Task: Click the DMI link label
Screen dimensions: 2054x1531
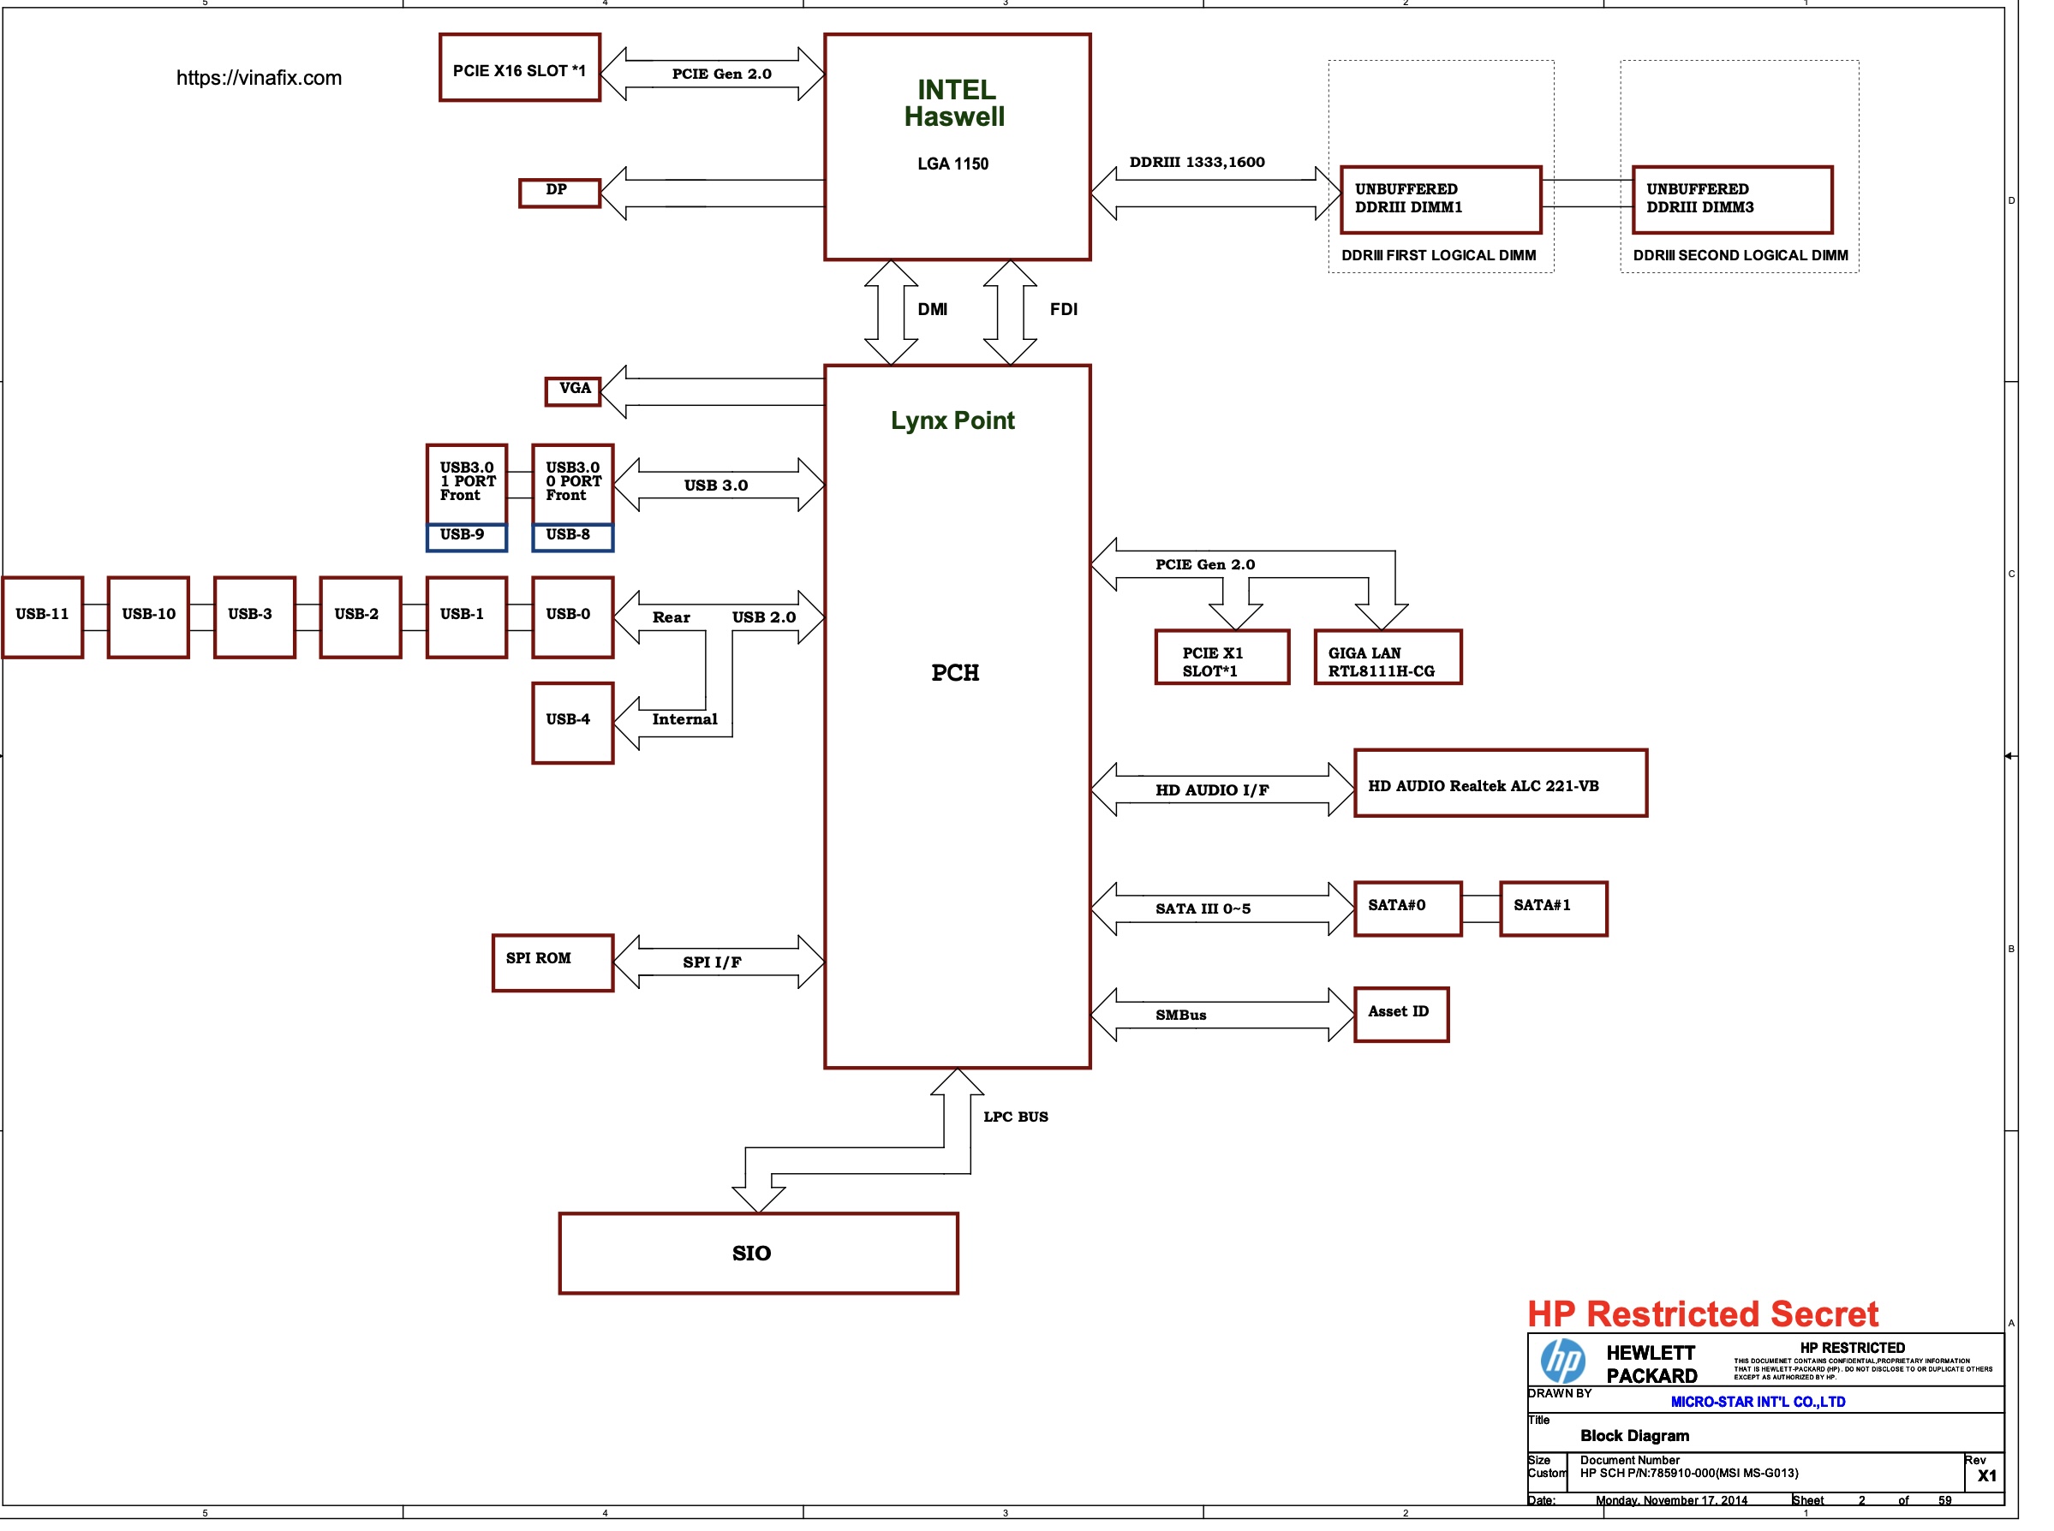Action: 933,309
